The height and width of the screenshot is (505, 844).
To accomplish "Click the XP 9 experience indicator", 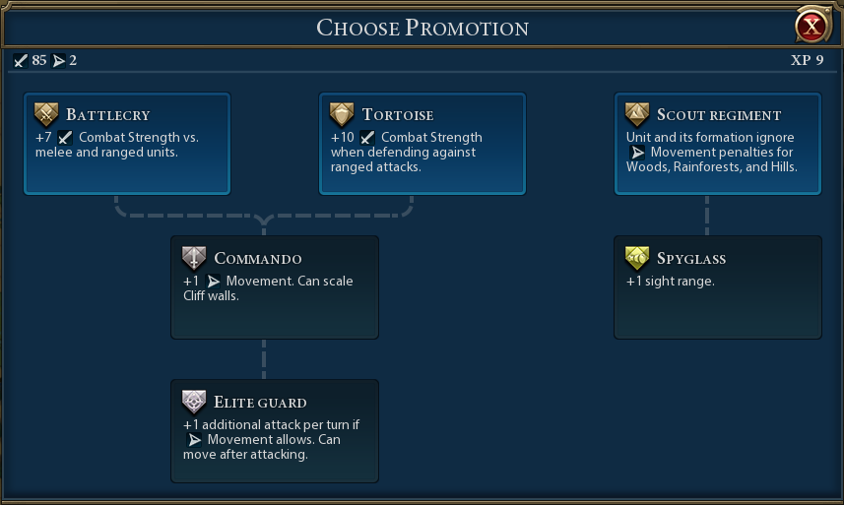I will [x=807, y=61].
